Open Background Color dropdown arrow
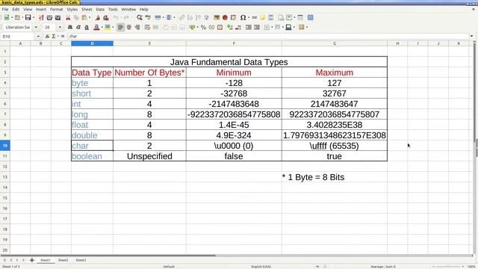This screenshot has height=269, width=478. (x=113, y=28)
